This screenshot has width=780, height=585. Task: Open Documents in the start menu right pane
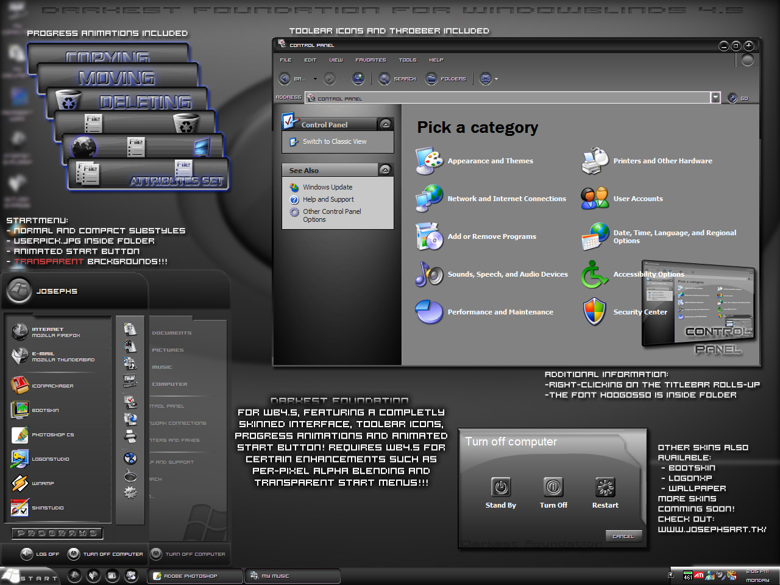(172, 333)
